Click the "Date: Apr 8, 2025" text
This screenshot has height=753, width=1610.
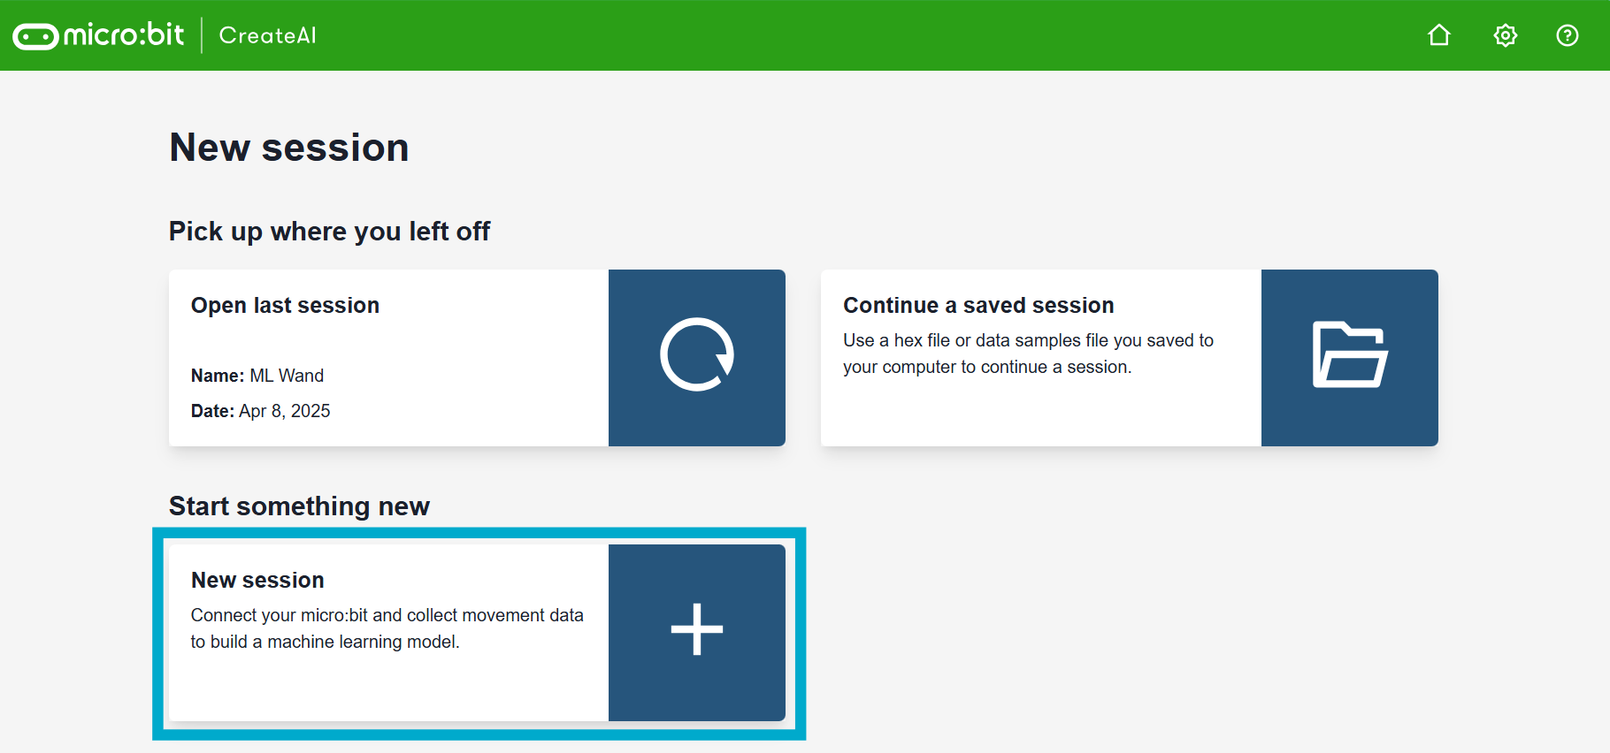(260, 411)
